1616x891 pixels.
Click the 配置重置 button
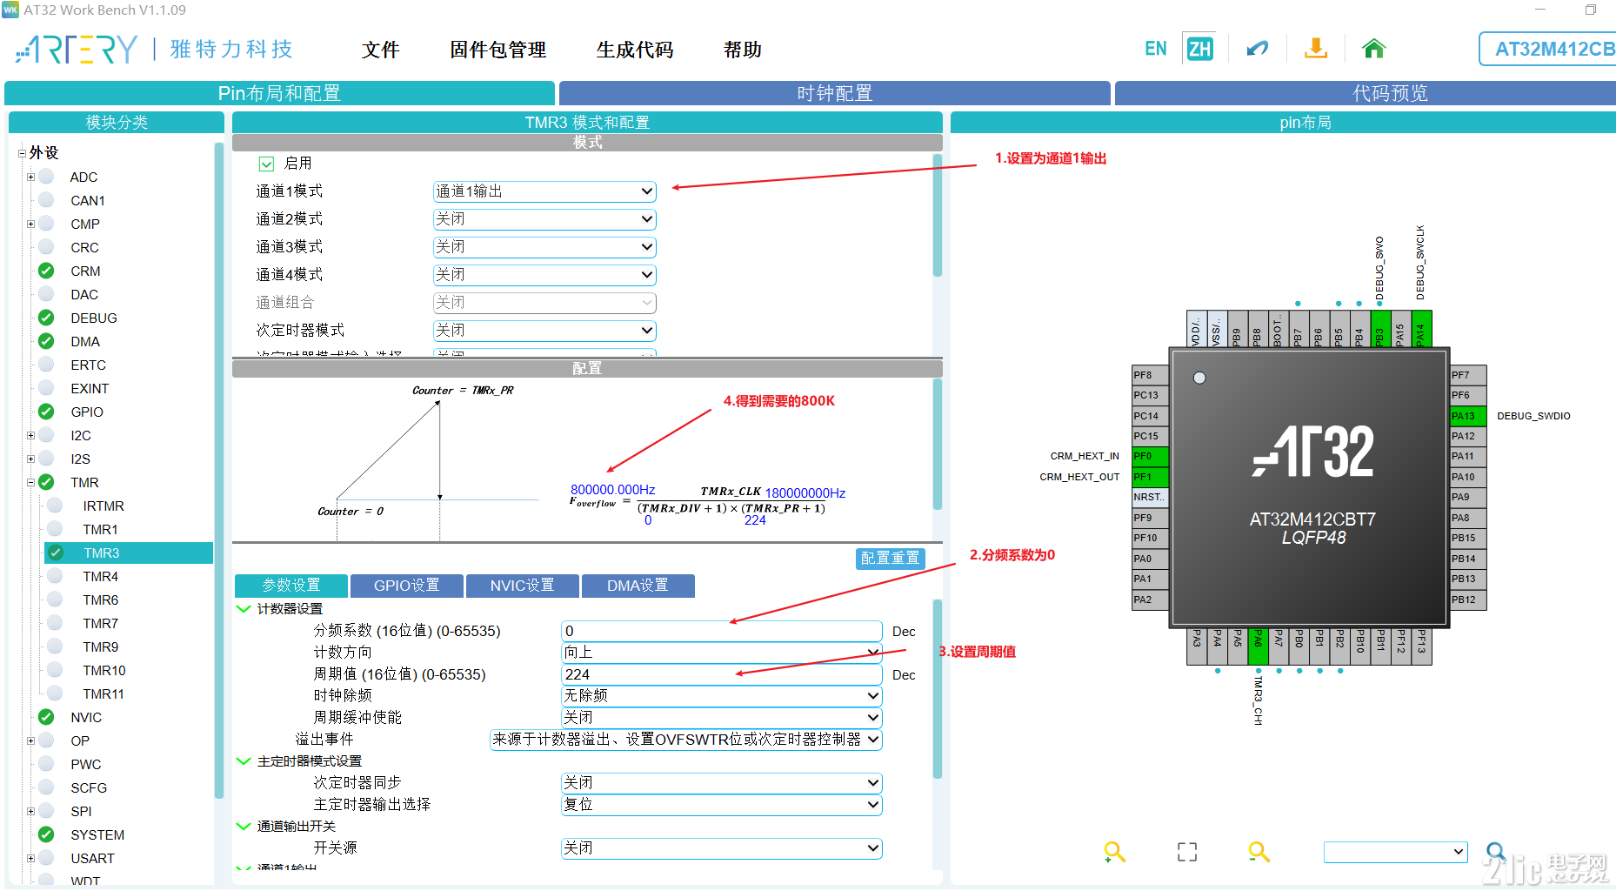coord(890,558)
